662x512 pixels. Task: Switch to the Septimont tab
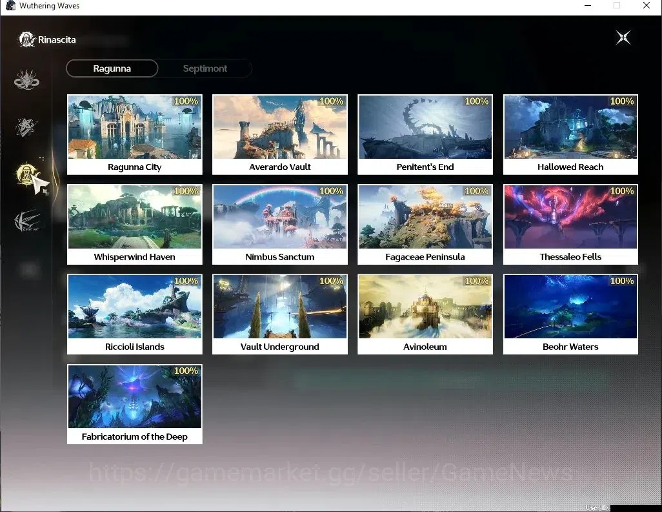tap(205, 68)
